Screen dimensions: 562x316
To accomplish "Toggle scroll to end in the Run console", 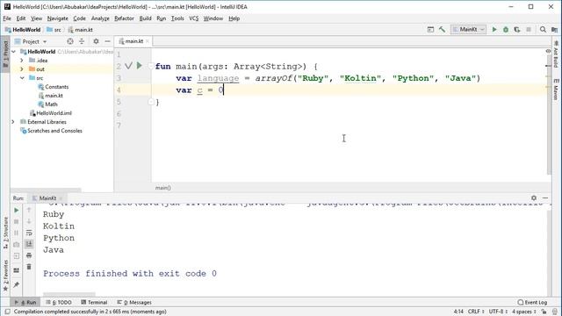I will pyautogui.click(x=29, y=244).
